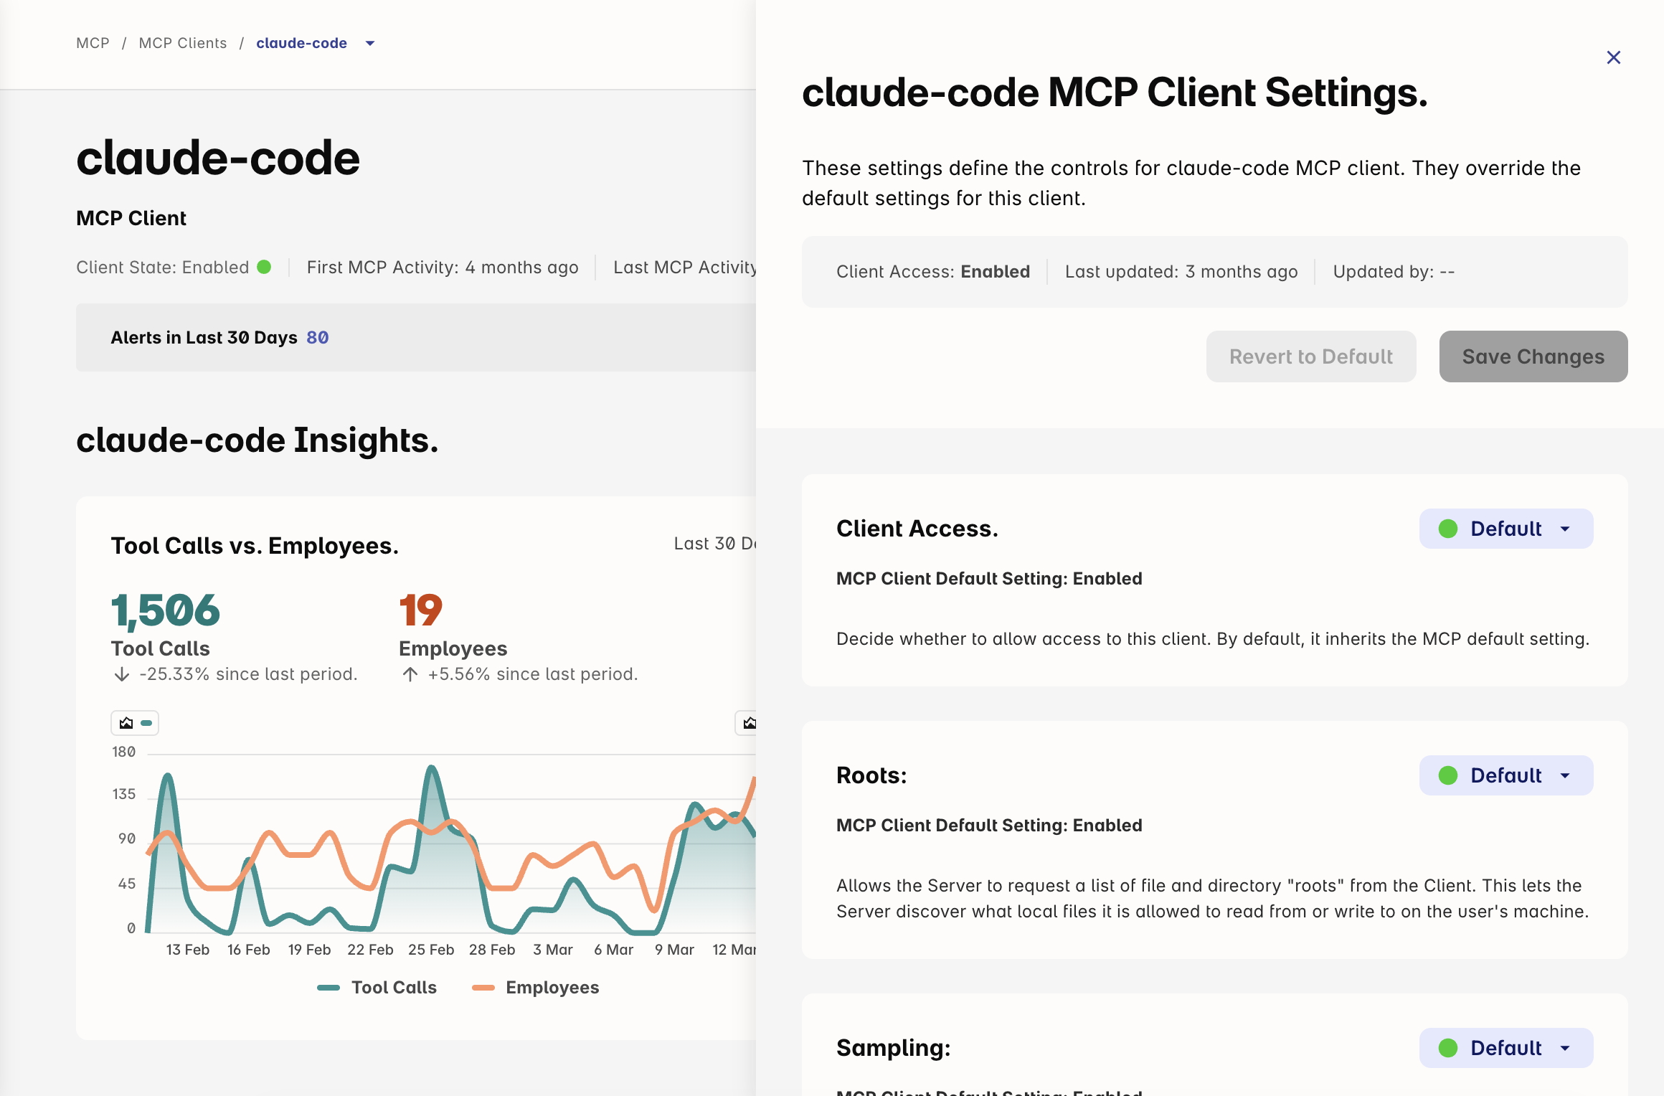Click the Save Changes button
Viewport: 1664px width, 1096px height.
[1533, 356]
